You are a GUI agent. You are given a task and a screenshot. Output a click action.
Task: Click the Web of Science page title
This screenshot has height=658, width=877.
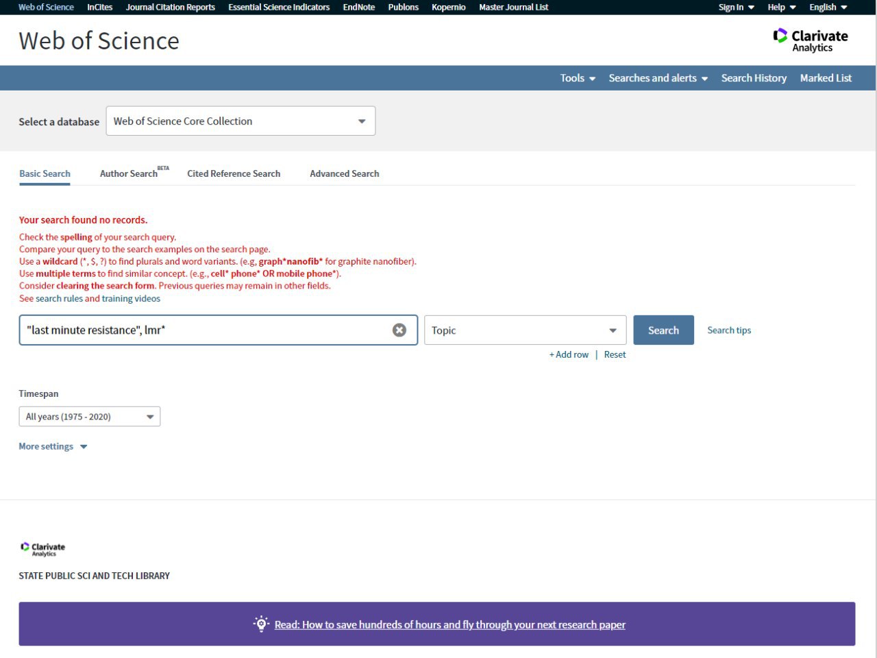pyautogui.click(x=99, y=40)
